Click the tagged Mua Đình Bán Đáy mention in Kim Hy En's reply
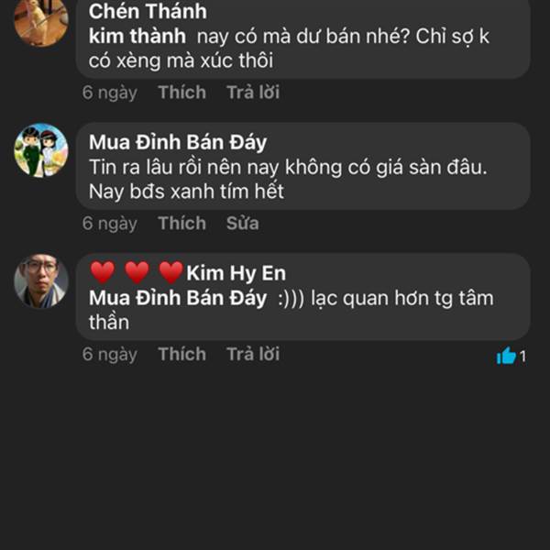550x550 pixels. click(178, 299)
